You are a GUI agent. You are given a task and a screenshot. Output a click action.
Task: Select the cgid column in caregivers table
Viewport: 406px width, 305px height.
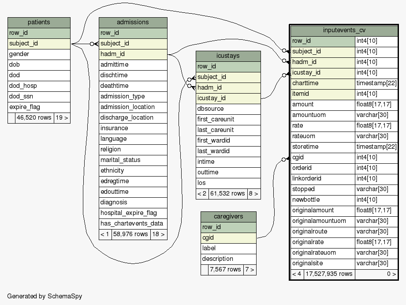coord(228,238)
